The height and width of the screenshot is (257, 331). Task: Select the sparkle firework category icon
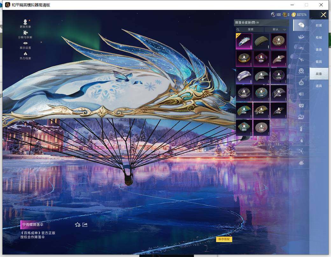pyautogui.click(x=301, y=151)
